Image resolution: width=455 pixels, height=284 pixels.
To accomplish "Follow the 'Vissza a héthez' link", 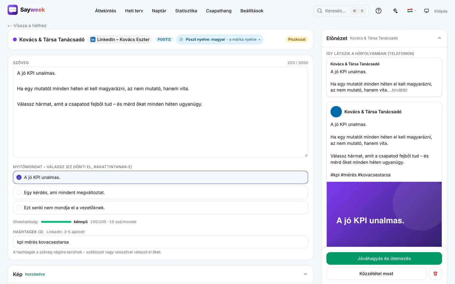I will pyautogui.click(x=27, y=26).
